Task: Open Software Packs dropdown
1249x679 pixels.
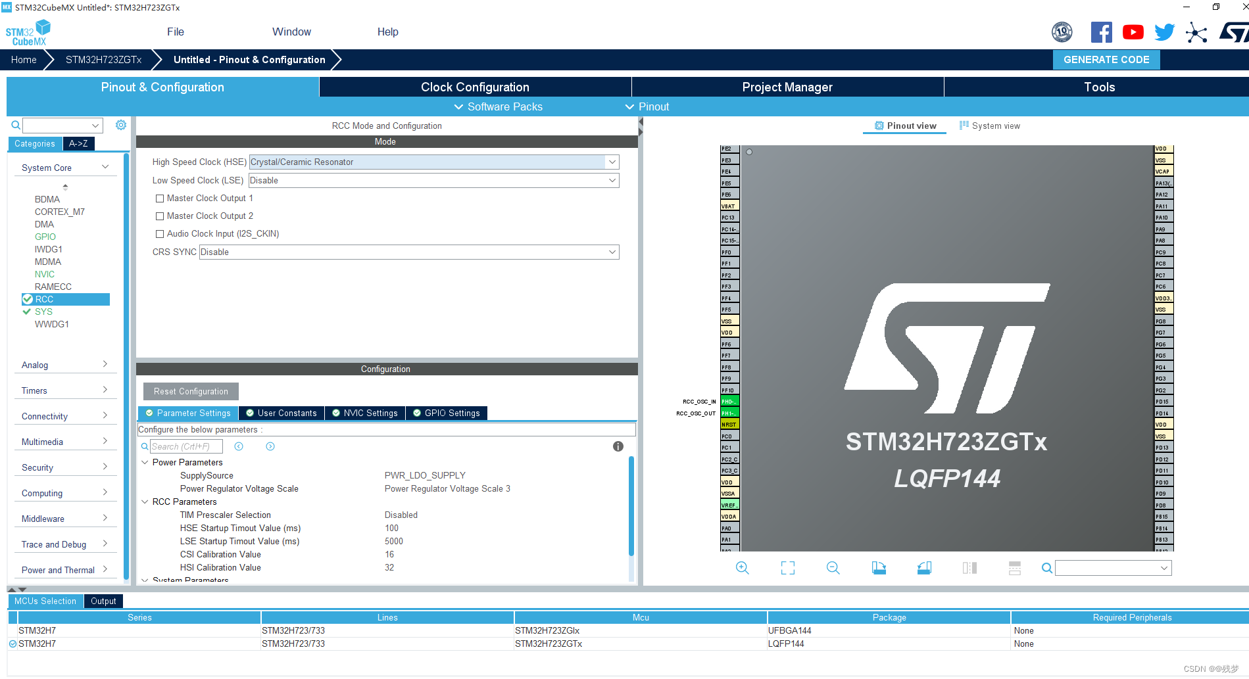Action: click(498, 106)
